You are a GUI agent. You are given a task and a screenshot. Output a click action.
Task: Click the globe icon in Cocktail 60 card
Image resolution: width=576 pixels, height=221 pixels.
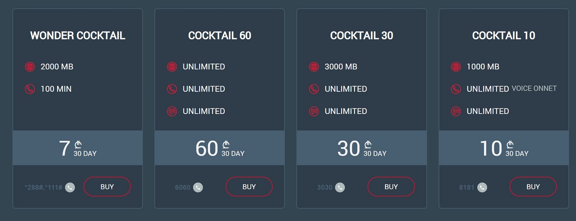172,66
